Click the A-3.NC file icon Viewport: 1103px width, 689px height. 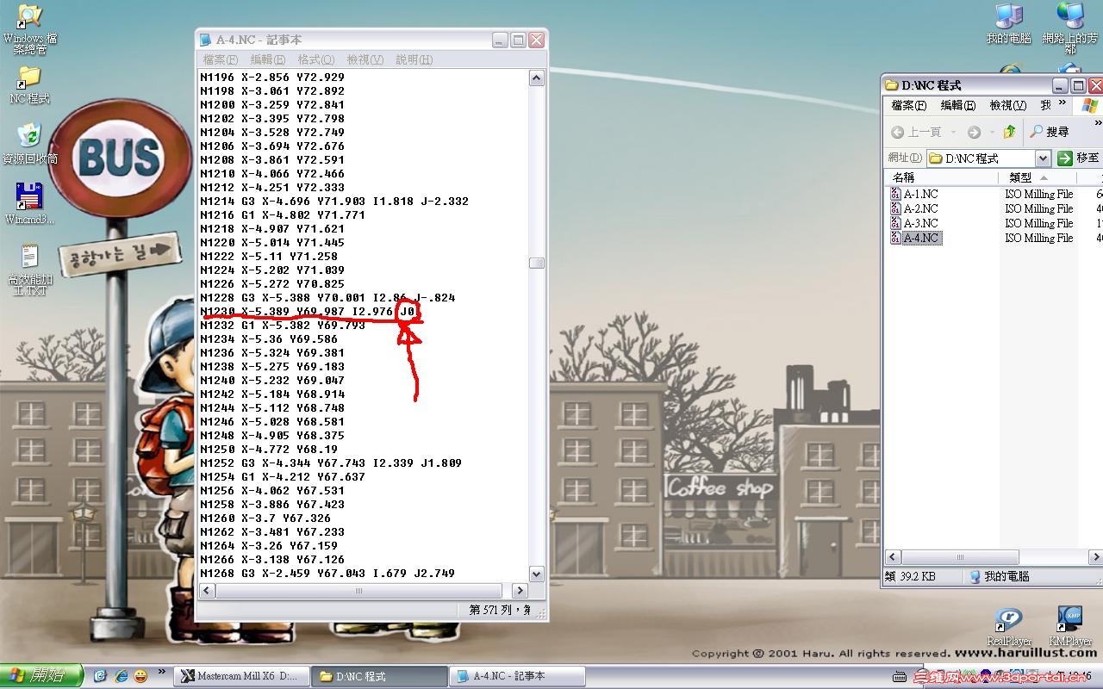[x=896, y=223]
